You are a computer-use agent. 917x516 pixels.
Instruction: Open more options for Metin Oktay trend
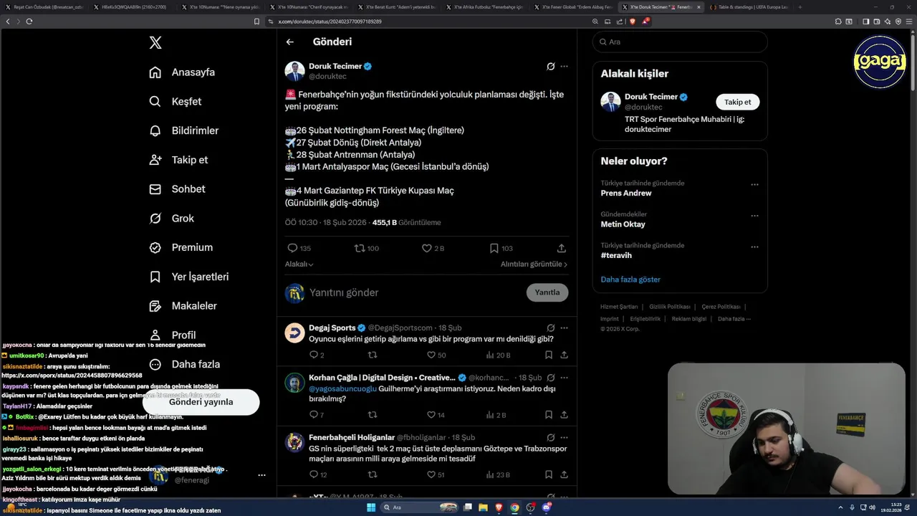(754, 216)
